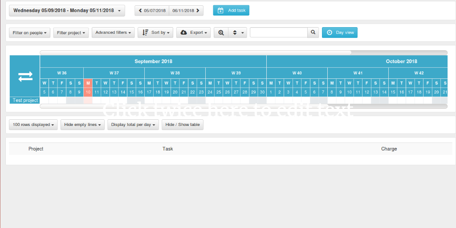This screenshot has width=456, height=228.
Task: Select day 17 in September
Action: 149,92
